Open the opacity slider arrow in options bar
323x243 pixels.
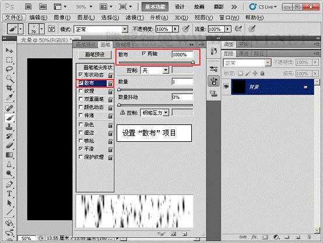pos(175,29)
